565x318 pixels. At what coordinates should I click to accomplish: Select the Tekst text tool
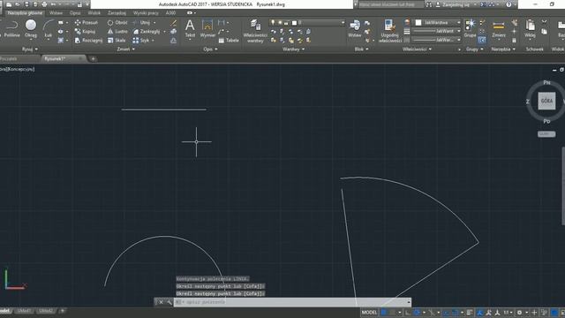pos(190,29)
